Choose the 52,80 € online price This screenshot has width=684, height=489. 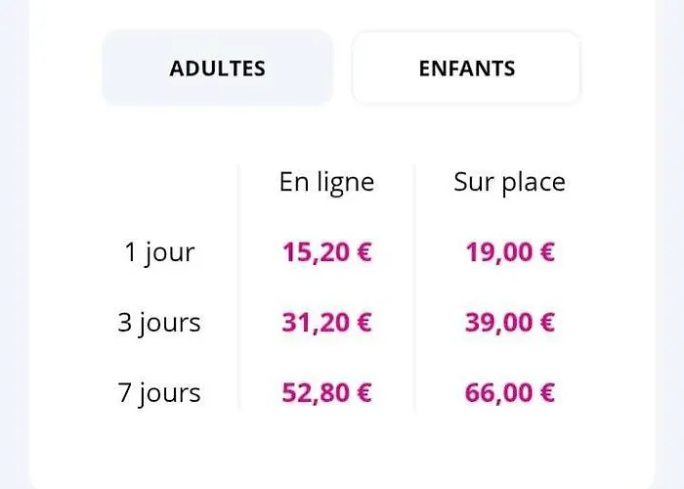click(326, 393)
